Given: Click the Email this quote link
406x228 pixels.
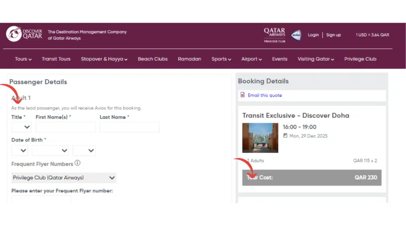Looking at the screenshot, I should (265, 95).
